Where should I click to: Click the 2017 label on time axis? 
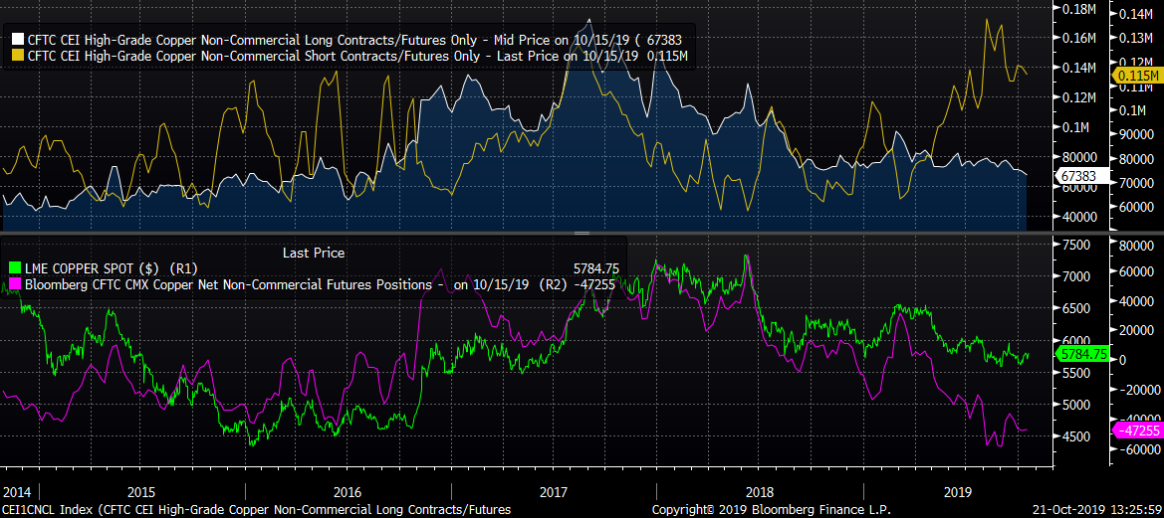pos(555,491)
